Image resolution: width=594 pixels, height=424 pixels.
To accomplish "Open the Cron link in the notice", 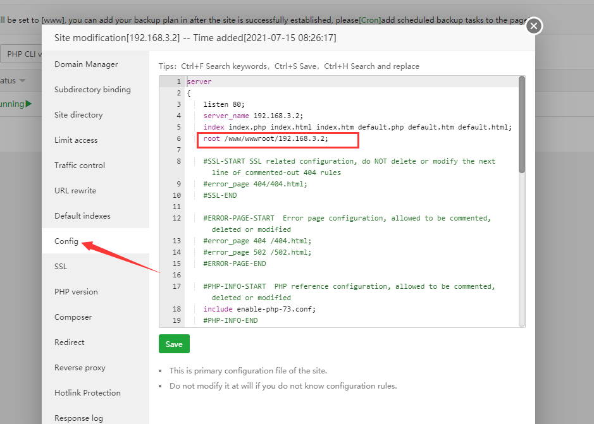I will (371, 20).
